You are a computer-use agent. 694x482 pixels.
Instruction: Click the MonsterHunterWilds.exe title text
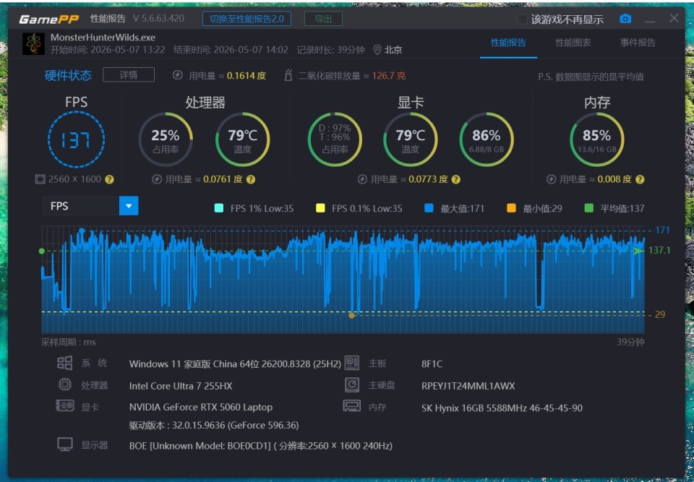[x=103, y=38]
